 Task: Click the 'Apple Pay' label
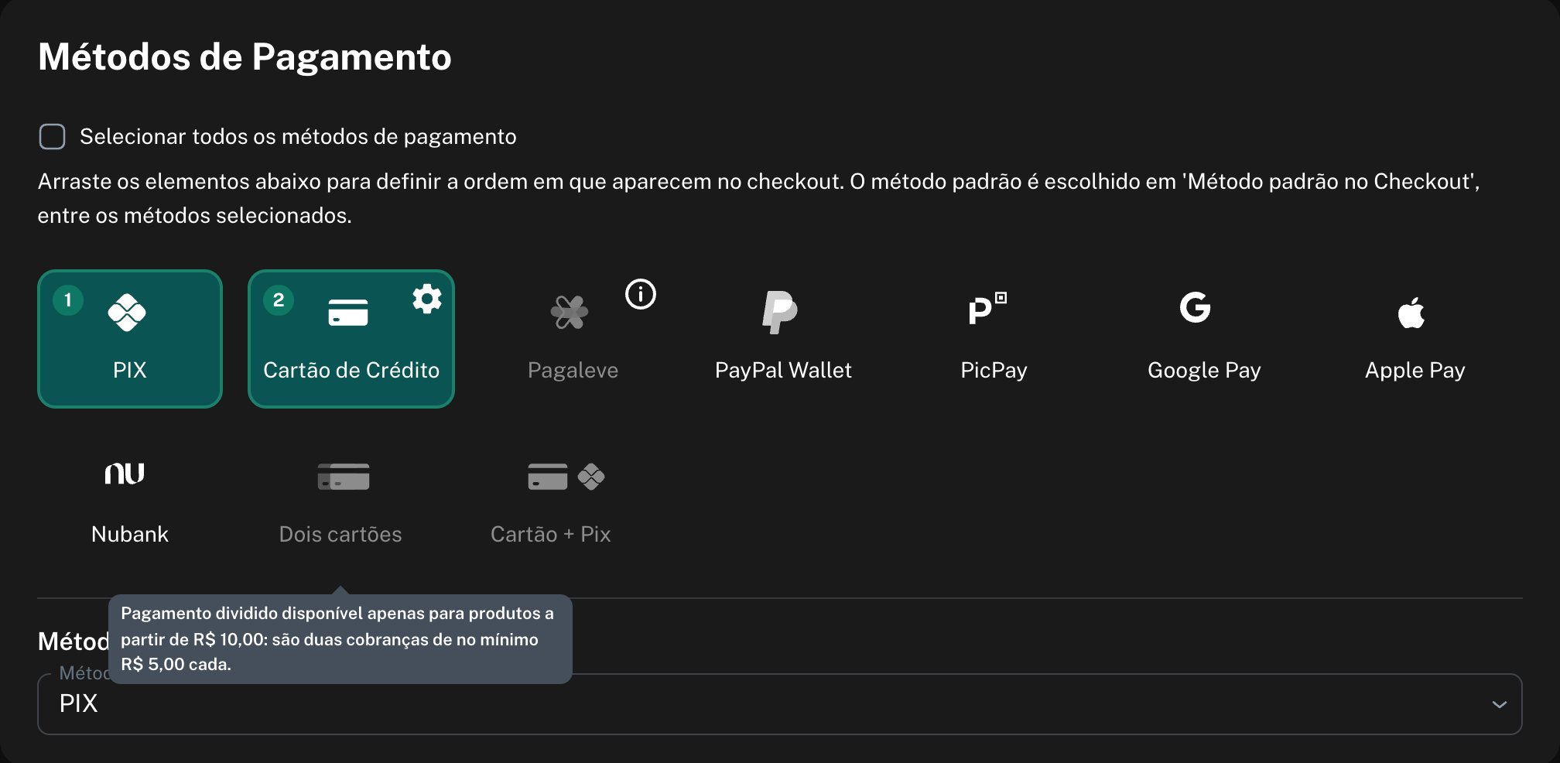1415,371
